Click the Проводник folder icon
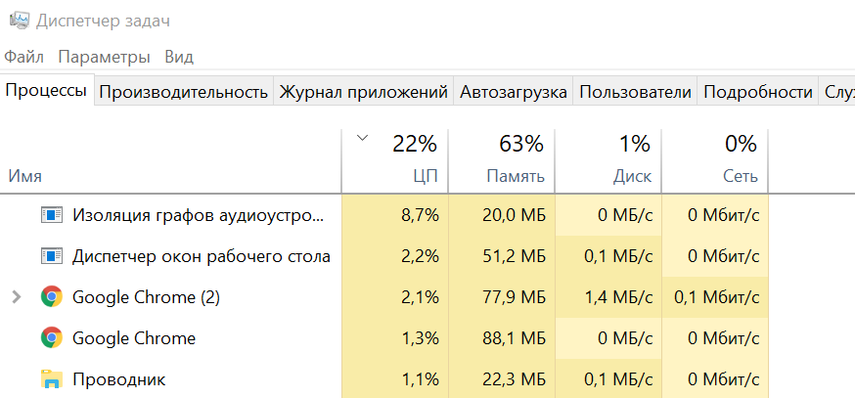 tap(51, 379)
